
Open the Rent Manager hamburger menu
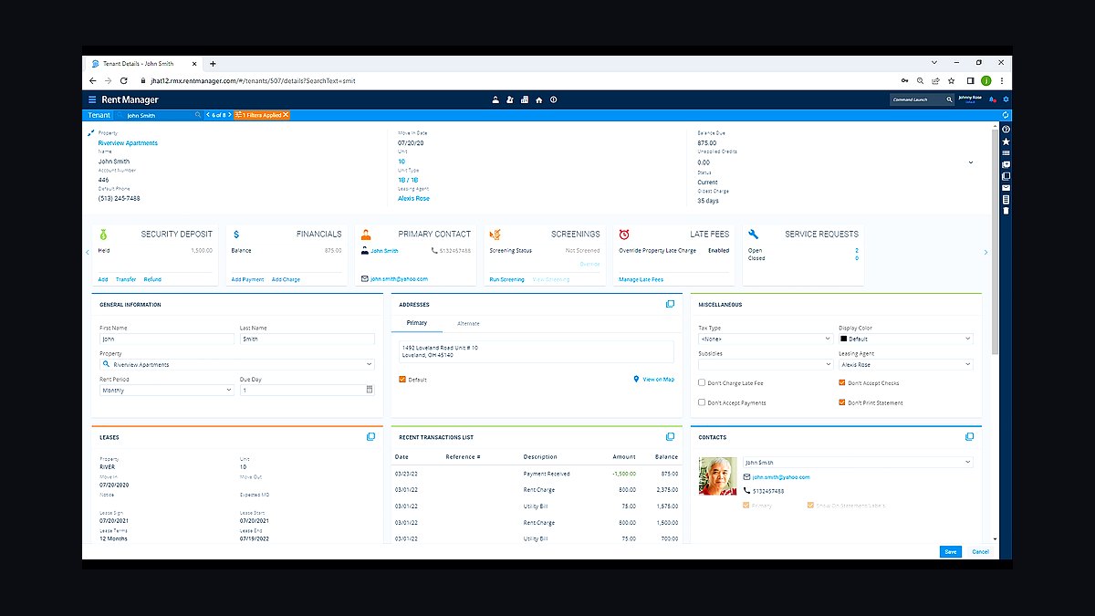click(x=92, y=99)
